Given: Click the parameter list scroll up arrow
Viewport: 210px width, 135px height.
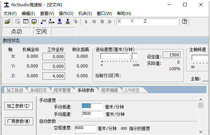Looking at the screenshot, I should pyautogui.click(x=201, y=100).
